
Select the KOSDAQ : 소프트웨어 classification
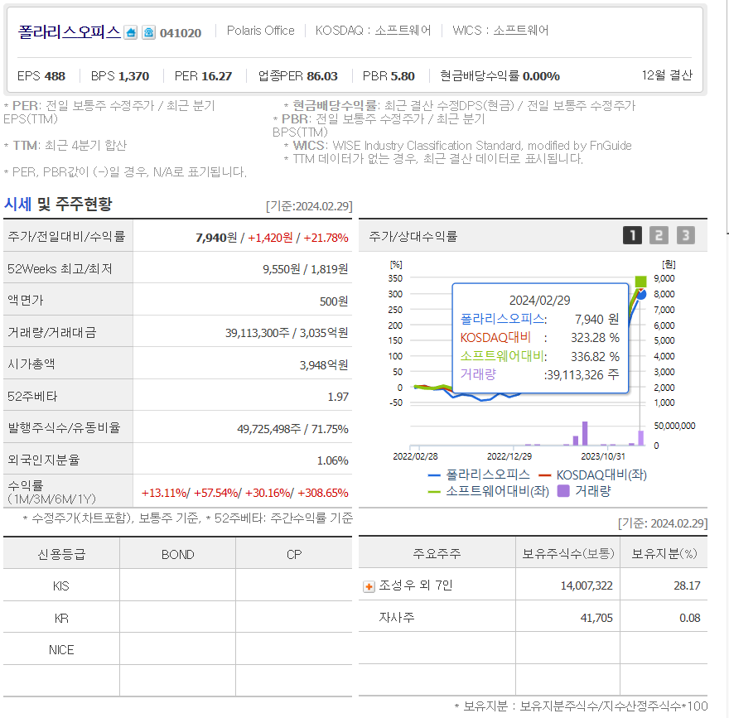tap(373, 31)
